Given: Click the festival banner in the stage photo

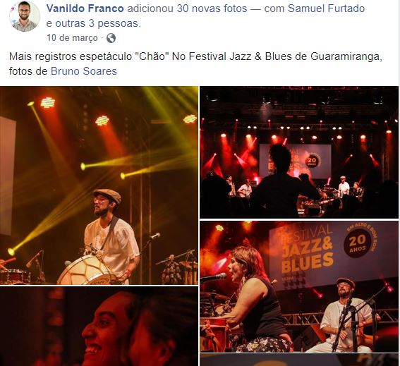Looking at the screenshot, I should point(295,161).
